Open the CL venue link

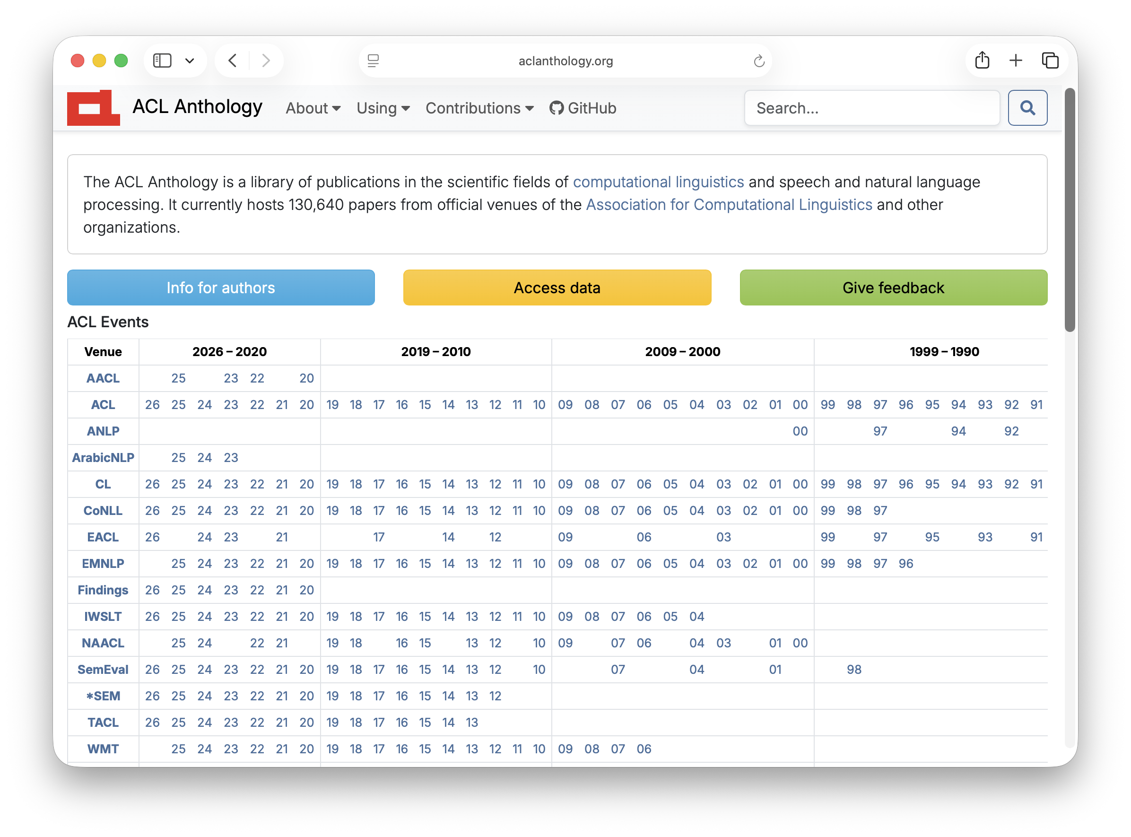coord(103,484)
